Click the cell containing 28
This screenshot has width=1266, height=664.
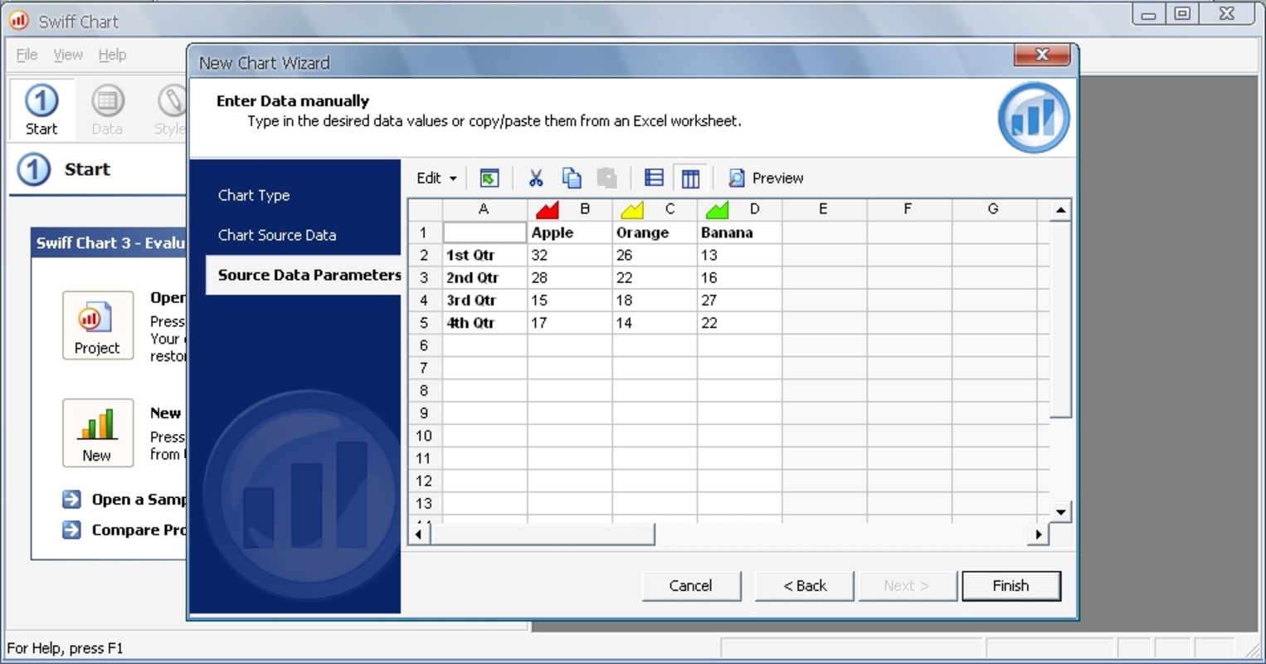click(x=570, y=277)
